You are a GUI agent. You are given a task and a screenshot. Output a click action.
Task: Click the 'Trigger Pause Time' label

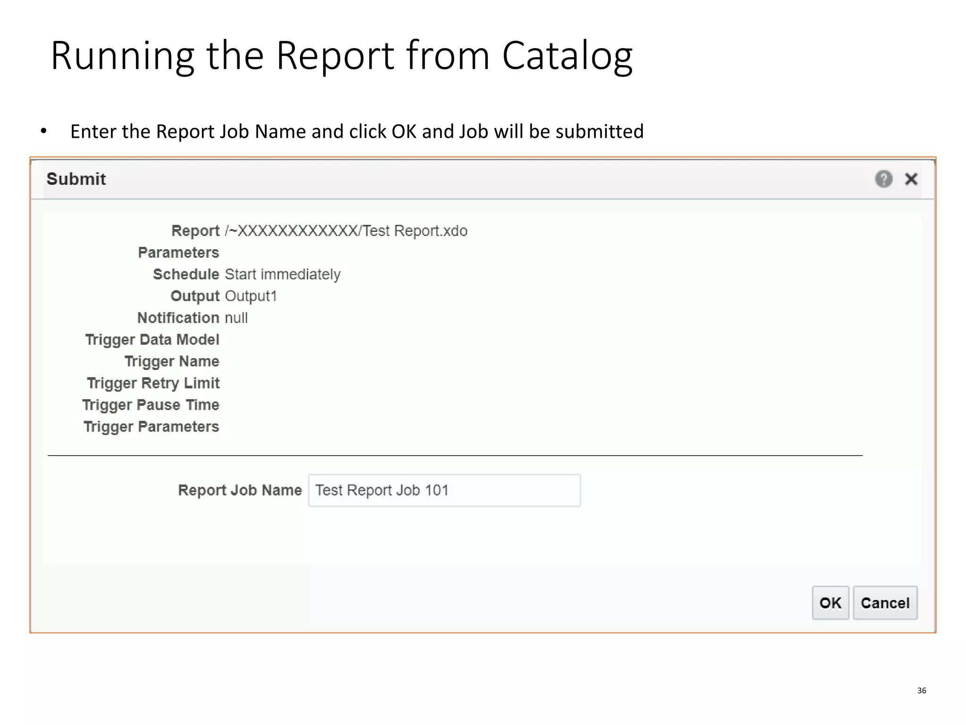(x=150, y=405)
